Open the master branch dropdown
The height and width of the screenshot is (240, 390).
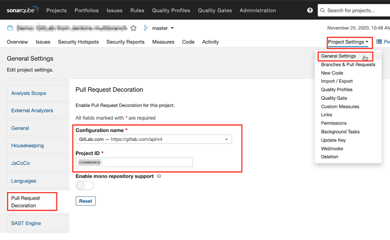[x=163, y=28]
